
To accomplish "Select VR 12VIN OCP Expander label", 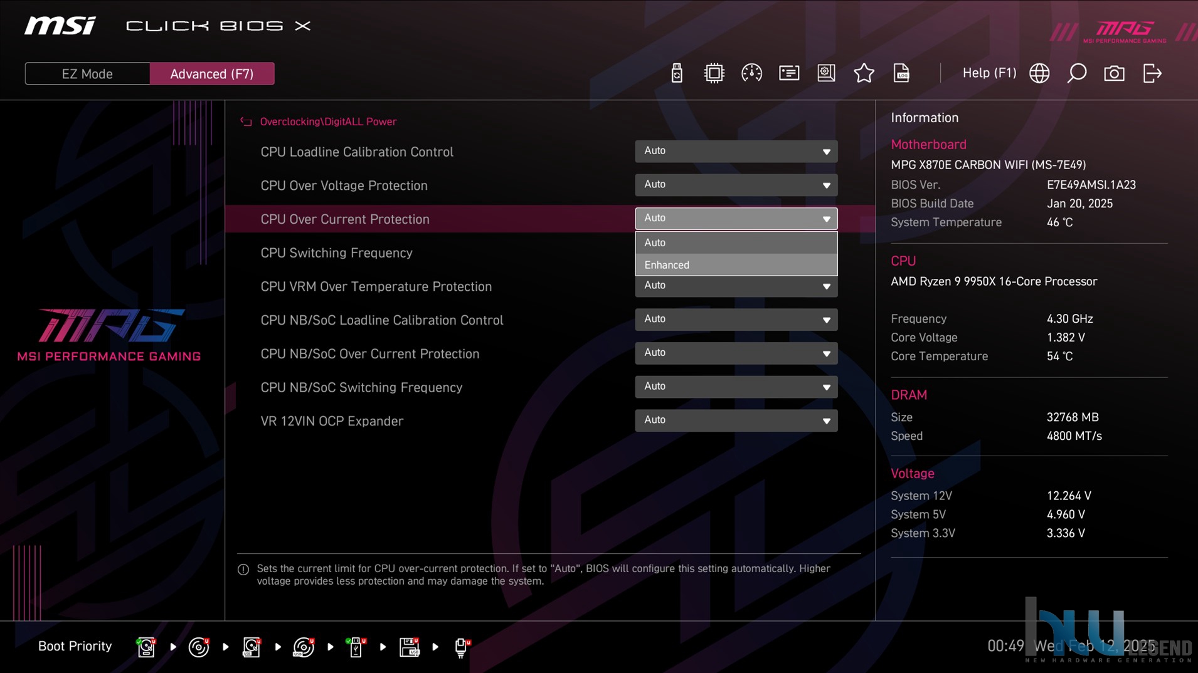I will [x=332, y=421].
